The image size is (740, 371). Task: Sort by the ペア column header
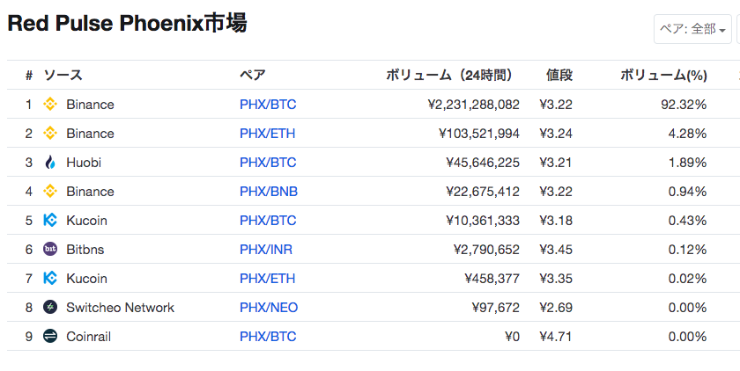[x=253, y=75]
